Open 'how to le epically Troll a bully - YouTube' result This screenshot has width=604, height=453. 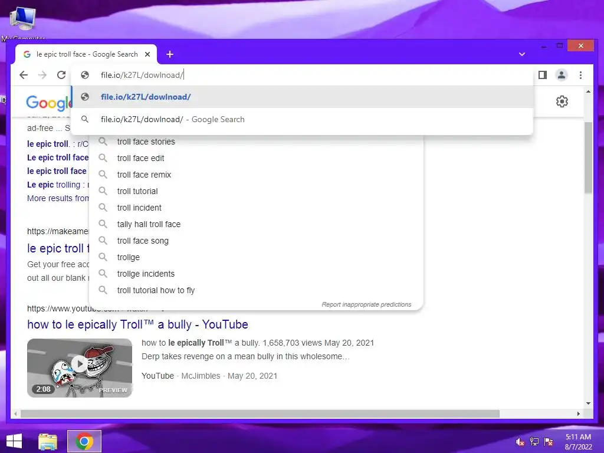click(137, 325)
